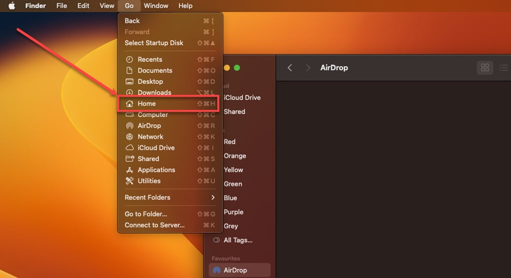Click the Utilities tools icon

(129, 181)
